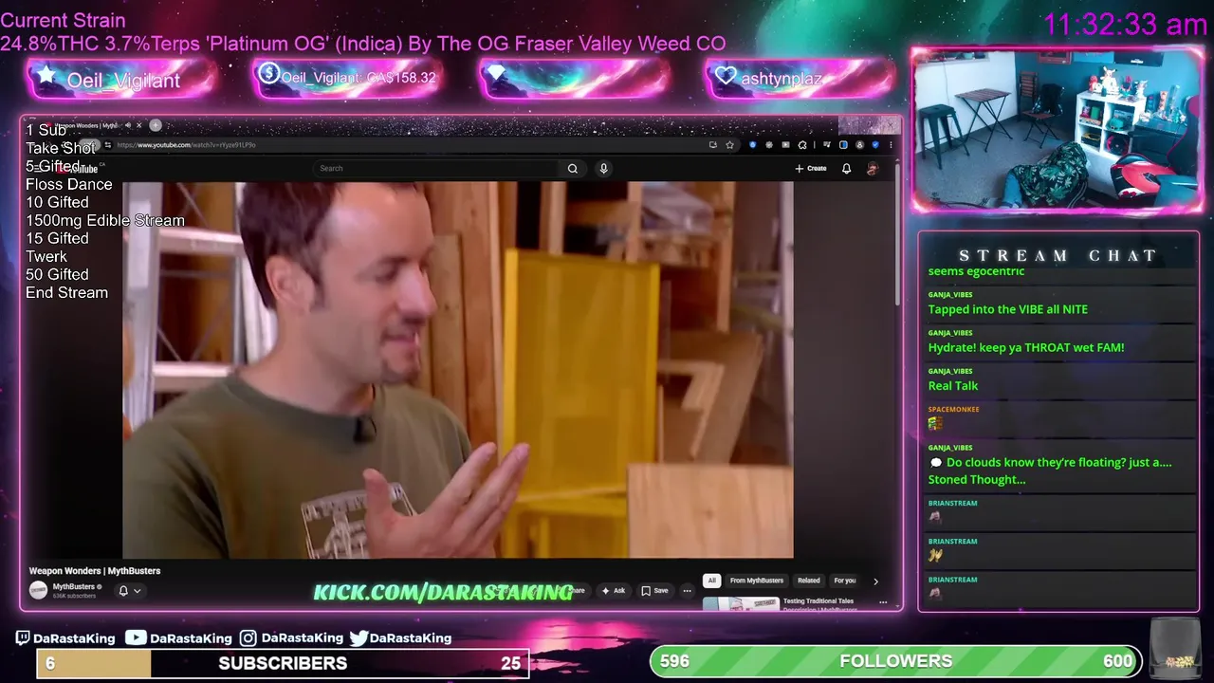1214x683 pixels.
Task: Click the YouTube search magnifier icon
Action: 573,169
